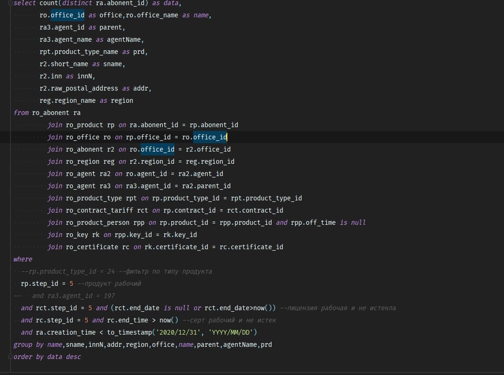Click 'rk.key_id' in the ro_key join
The width and height of the screenshot is (504, 375).
click(x=180, y=235)
